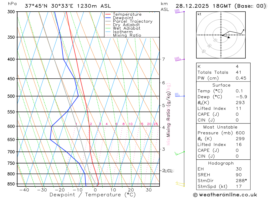Click the 450 hPa pressure label
Viewport: 270px width, 198px height.
click(11, 79)
